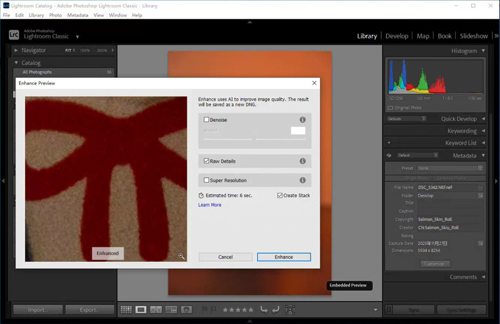Uncheck the Raw Details checkbox
This screenshot has height=324, width=500.
click(x=206, y=161)
